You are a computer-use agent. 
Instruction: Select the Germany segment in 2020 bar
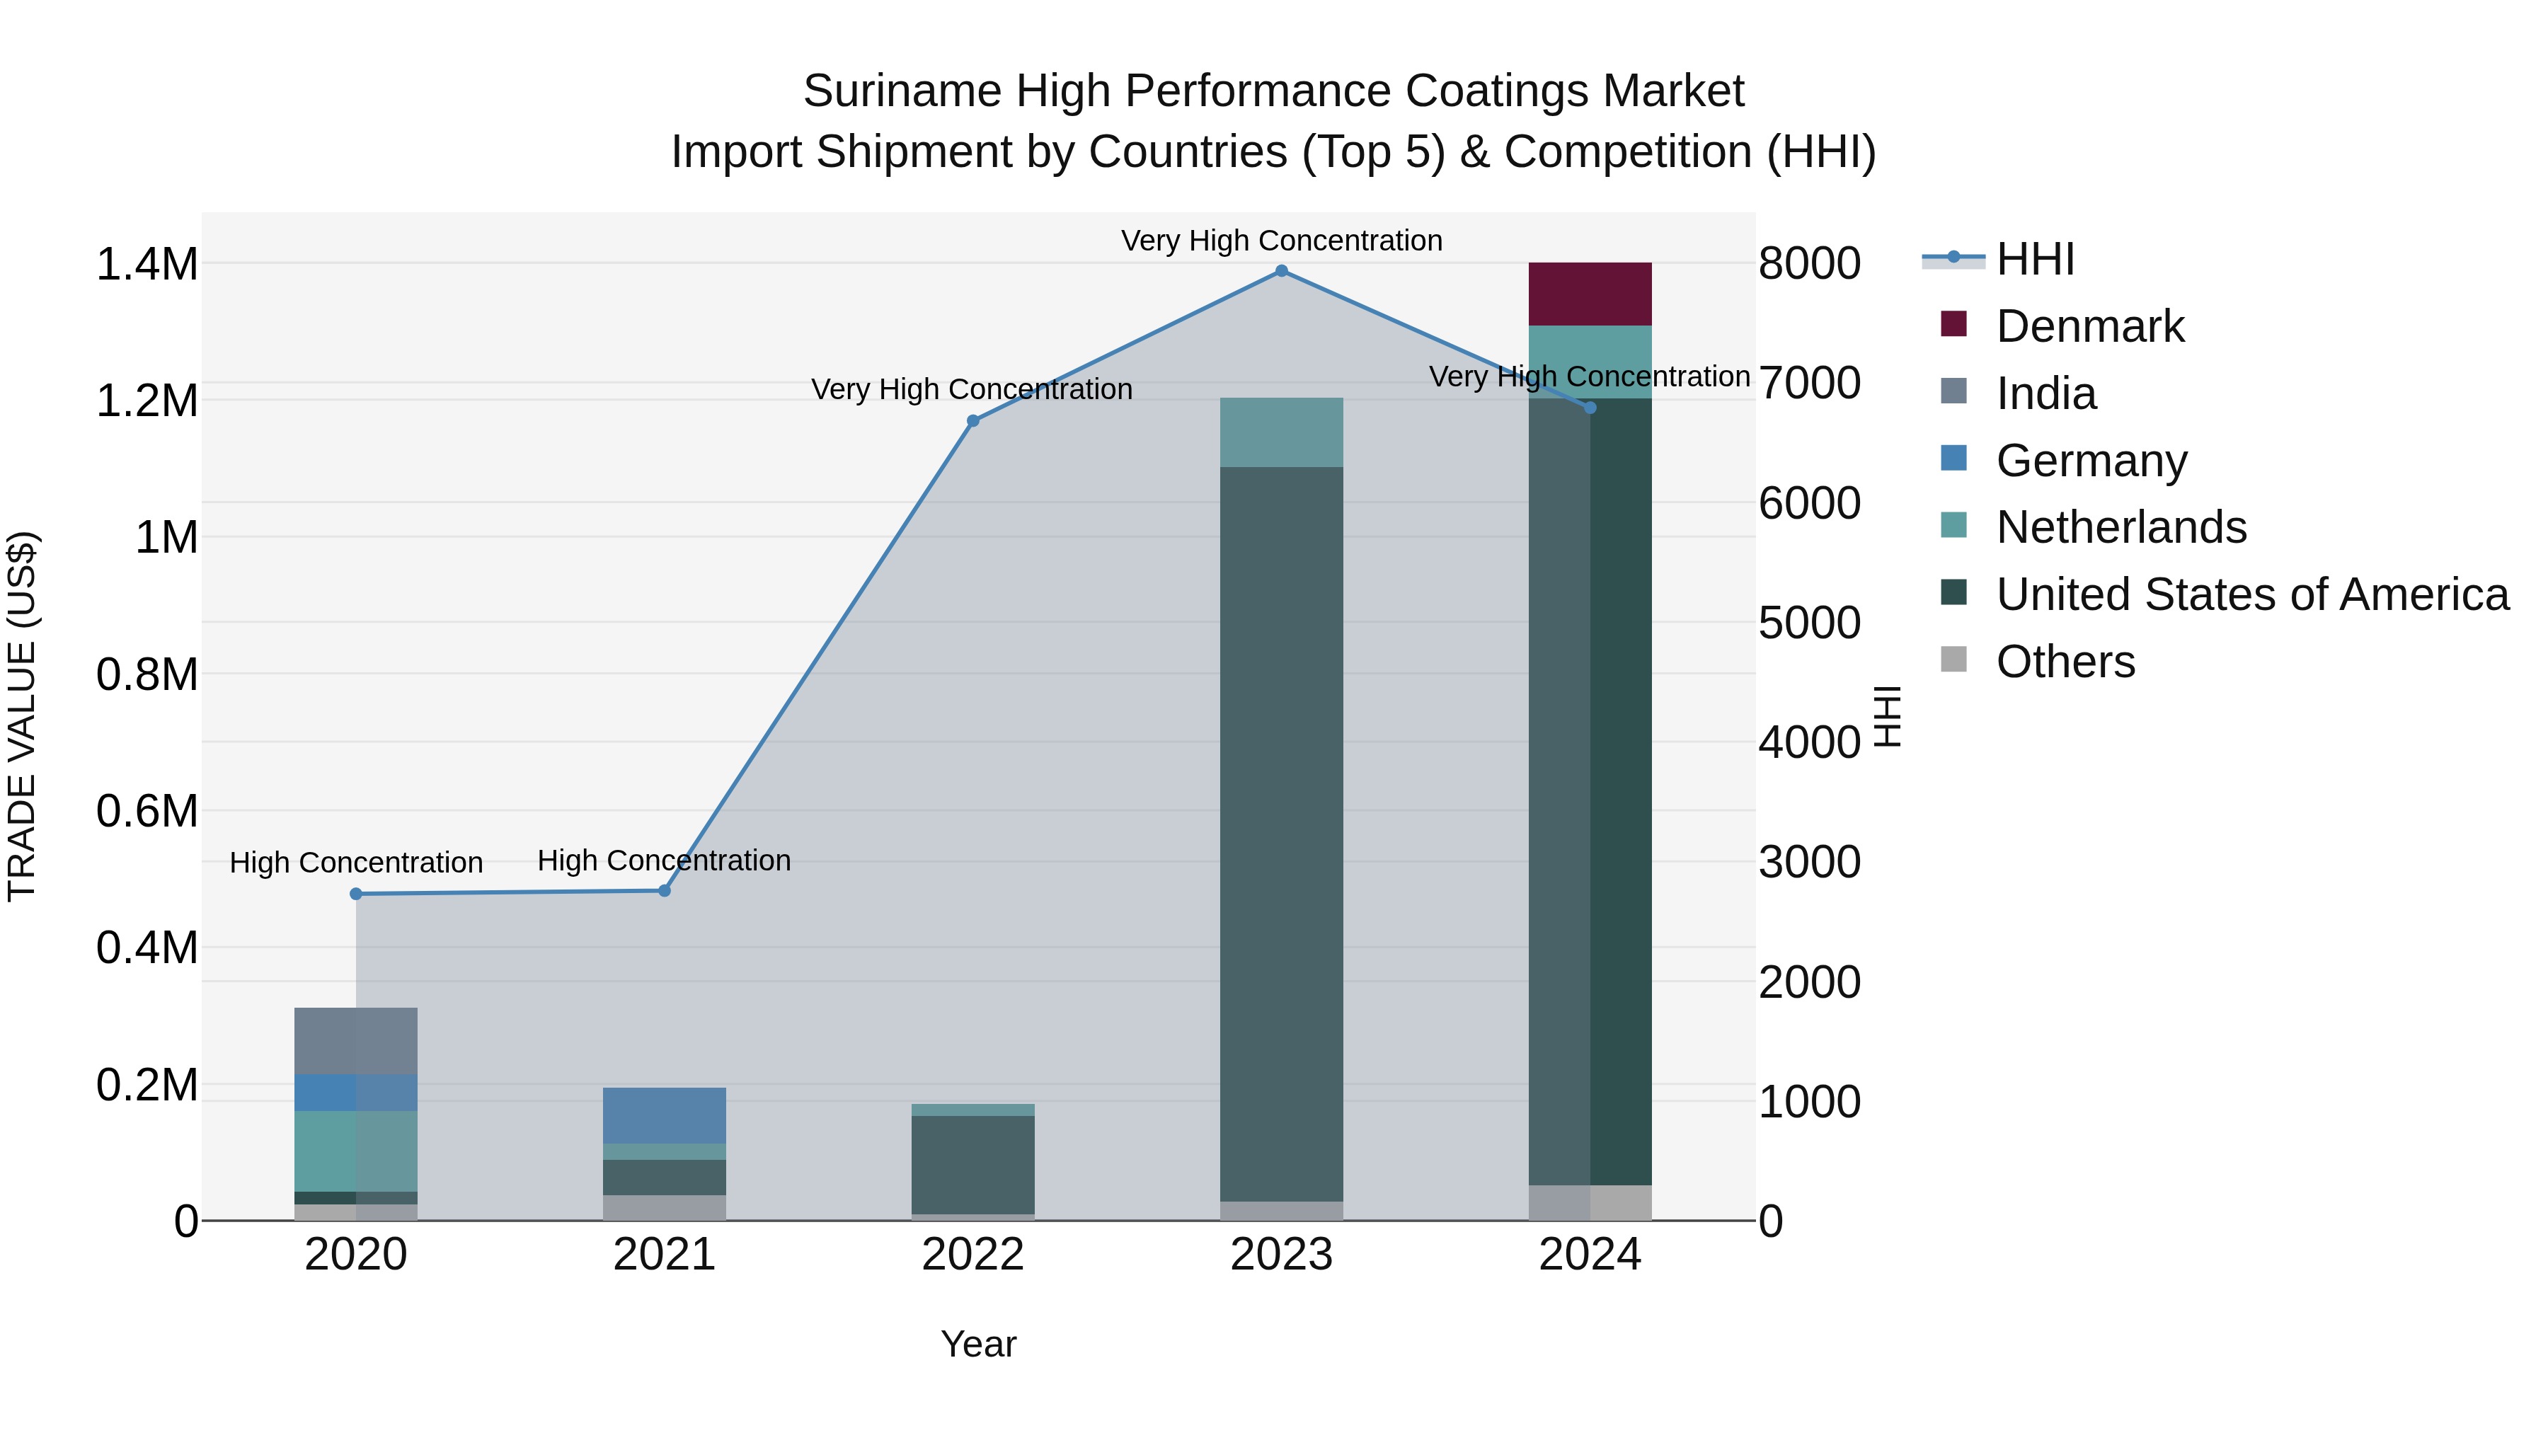coord(356,1093)
